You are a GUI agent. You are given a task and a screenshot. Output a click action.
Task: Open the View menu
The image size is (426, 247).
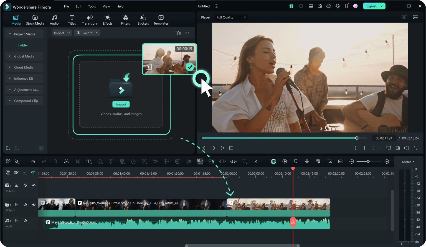pos(106,6)
